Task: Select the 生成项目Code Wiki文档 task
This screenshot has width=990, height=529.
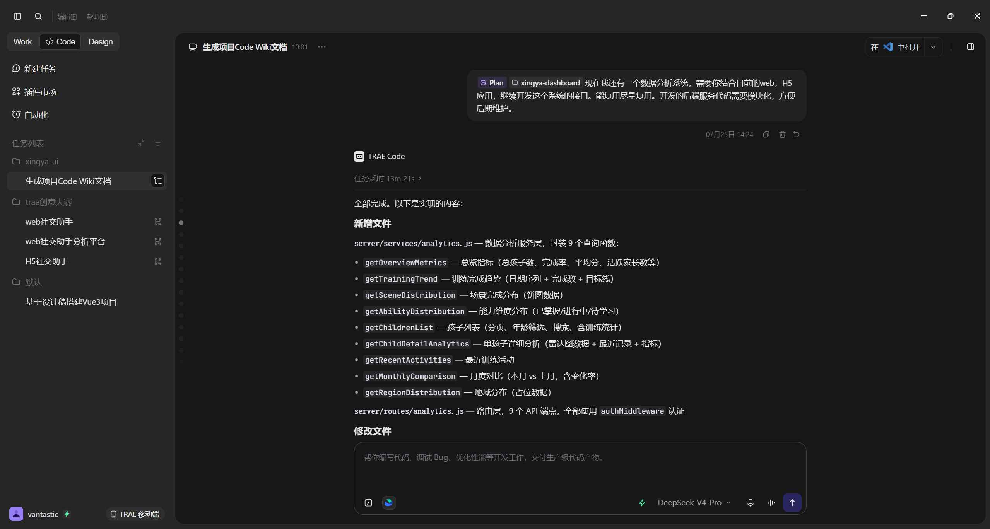Action: (87, 181)
